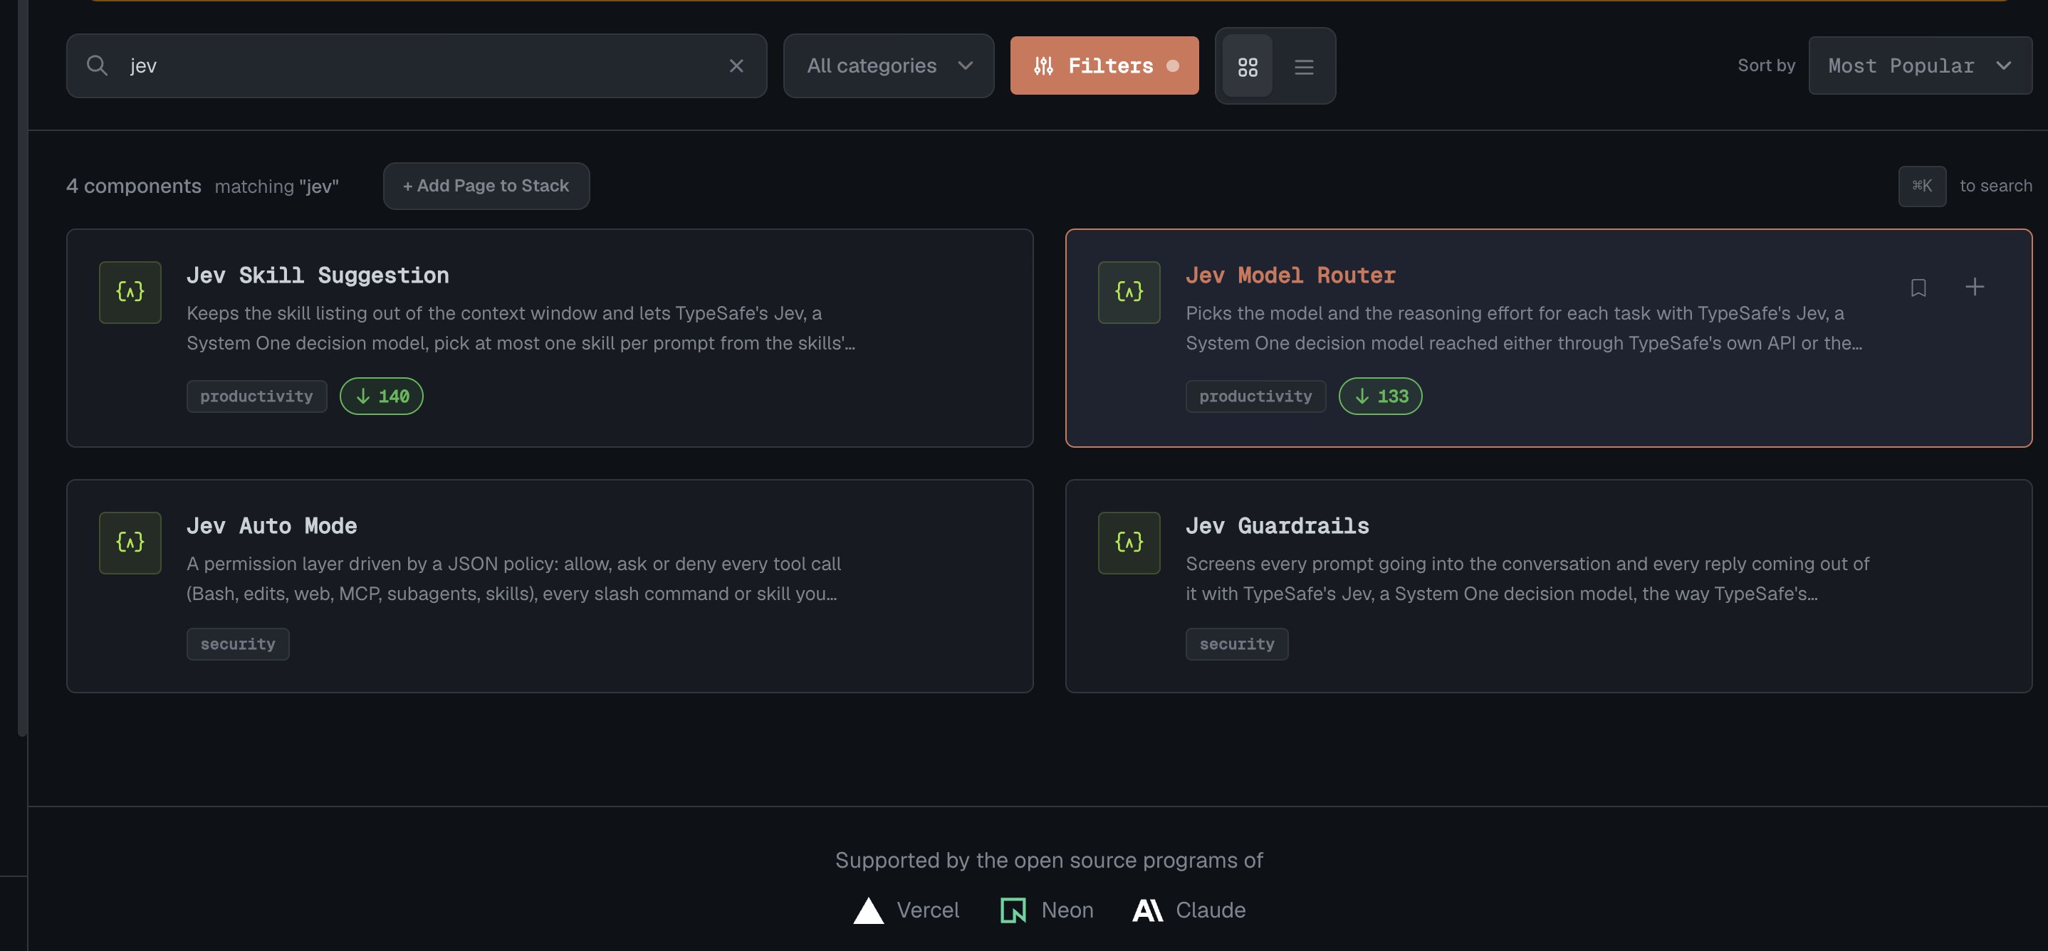Click productivity tag on Jev Model Router
The width and height of the screenshot is (2048, 951).
pyautogui.click(x=1255, y=396)
